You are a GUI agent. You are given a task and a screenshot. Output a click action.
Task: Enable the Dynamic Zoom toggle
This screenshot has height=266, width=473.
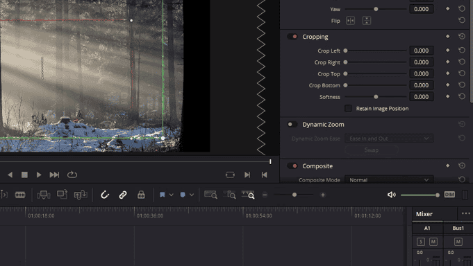coord(292,124)
